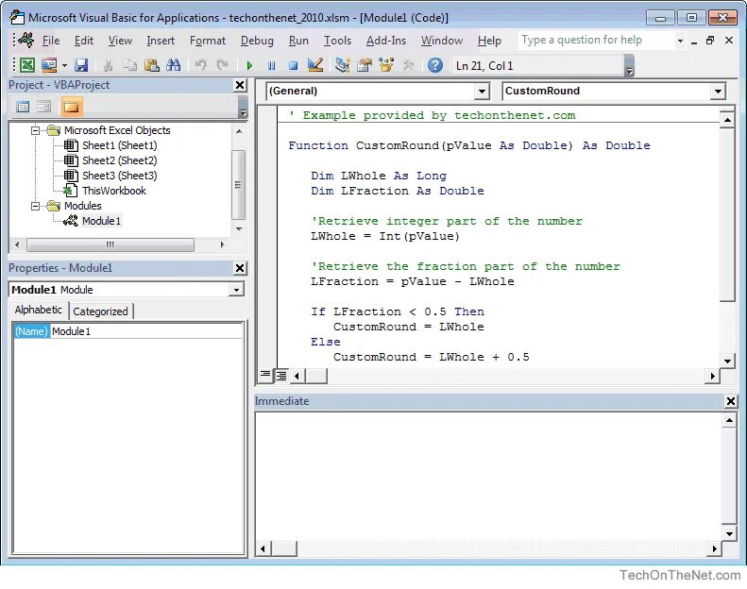Open the Format menu
The width and height of the screenshot is (747, 589).
pyautogui.click(x=208, y=41)
